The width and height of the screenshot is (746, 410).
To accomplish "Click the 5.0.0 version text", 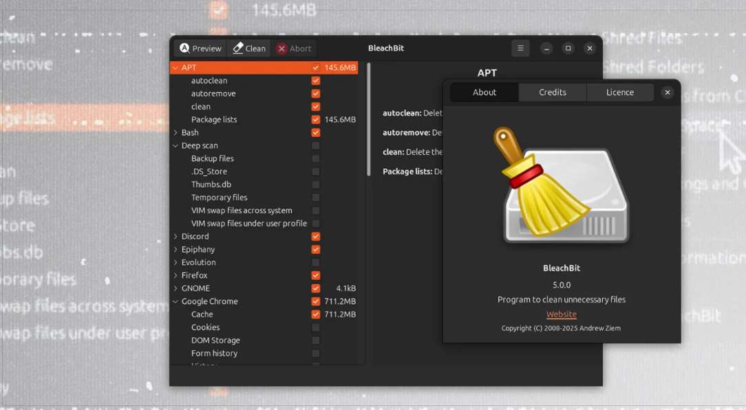I will point(562,285).
